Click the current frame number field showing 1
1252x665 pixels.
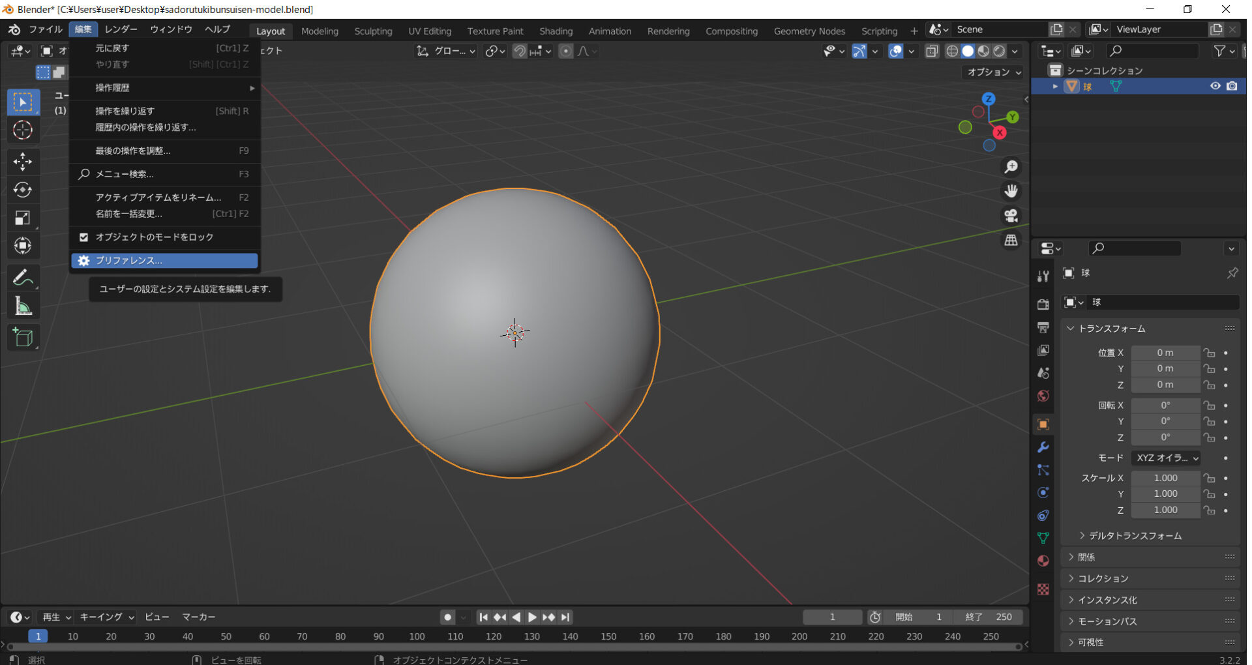(x=833, y=617)
